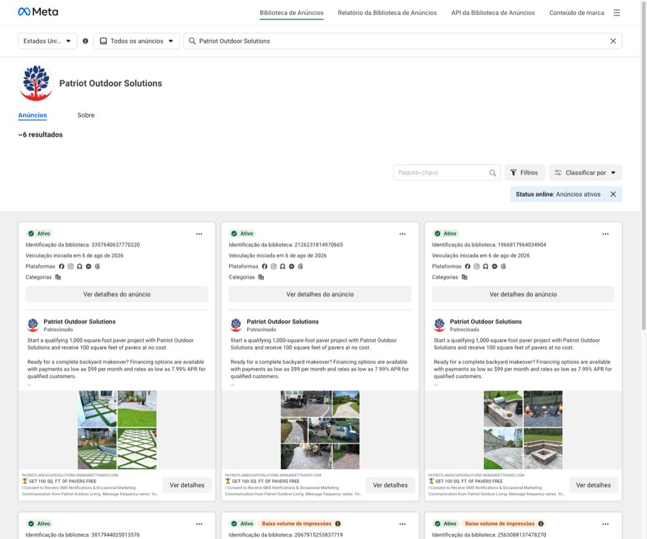Click Messenger platform icon on ad 3357640637770220
The width and height of the screenshot is (647, 539).
coord(88,267)
